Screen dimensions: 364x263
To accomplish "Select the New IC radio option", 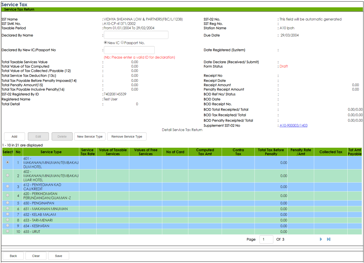I will click(106, 43).
